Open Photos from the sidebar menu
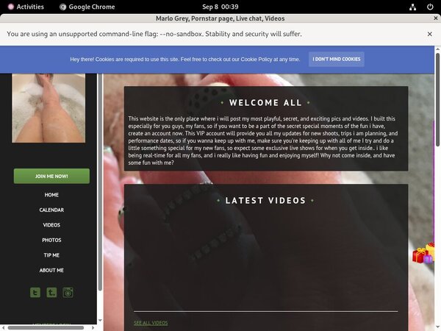This screenshot has width=441, height=331. (x=51, y=240)
